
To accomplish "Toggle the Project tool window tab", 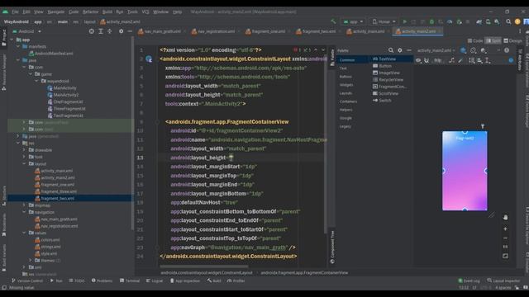I will (3, 37).
